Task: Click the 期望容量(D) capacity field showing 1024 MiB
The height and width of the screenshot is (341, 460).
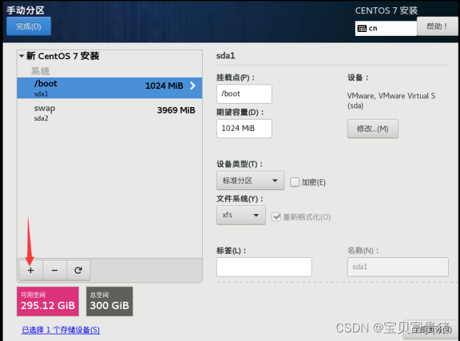Action: tap(244, 128)
